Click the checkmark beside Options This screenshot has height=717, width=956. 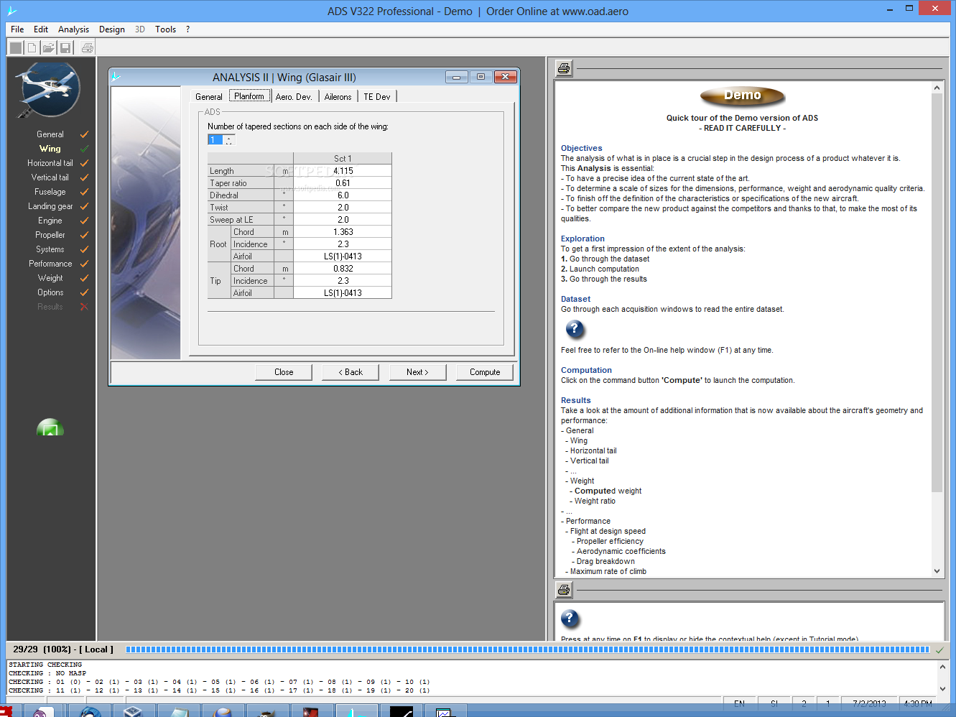(84, 292)
